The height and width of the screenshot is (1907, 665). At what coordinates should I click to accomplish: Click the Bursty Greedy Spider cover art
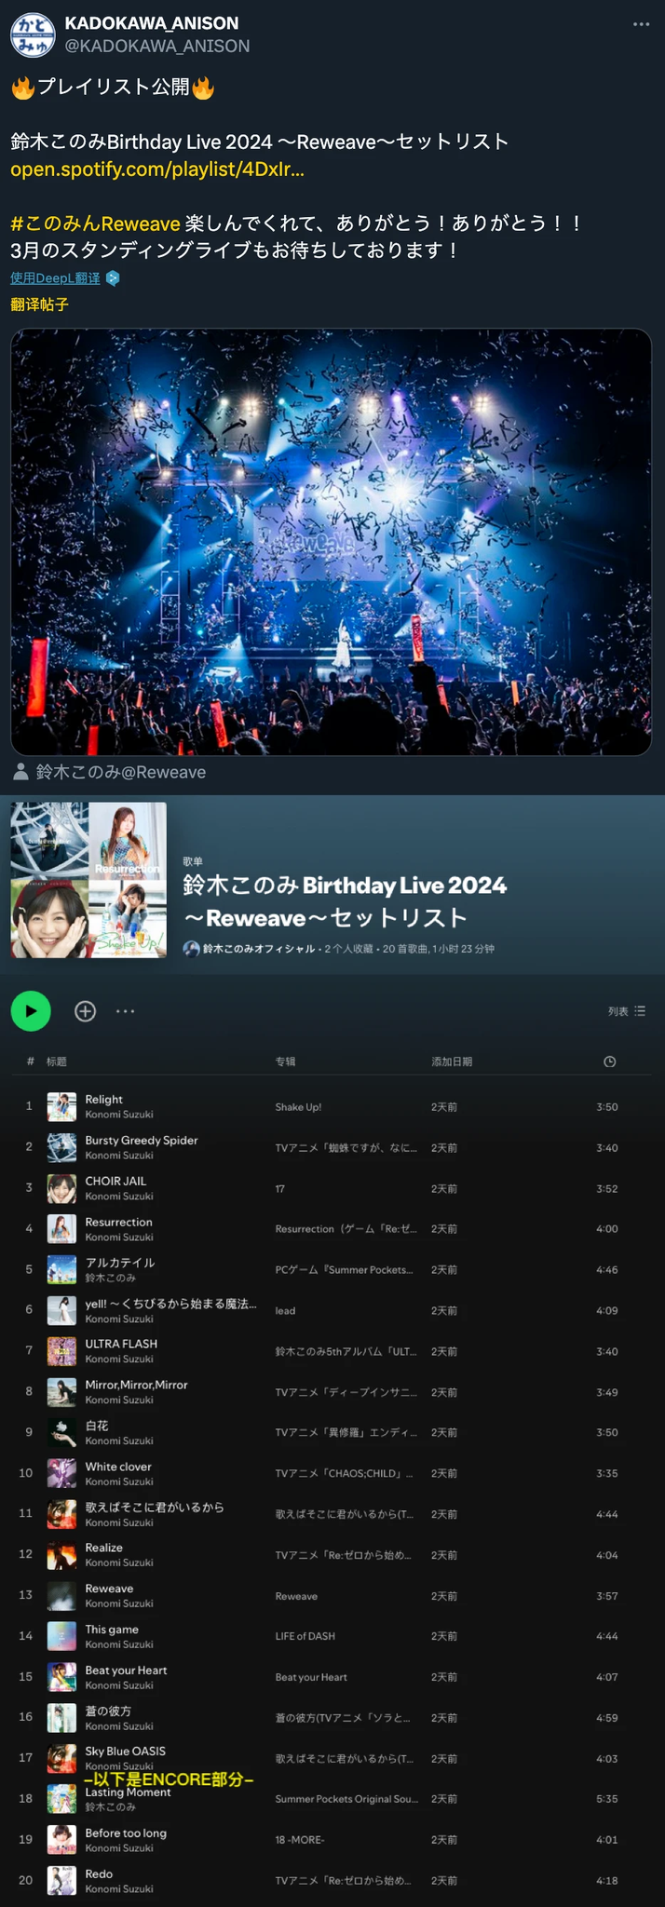tap(61, 1148)
